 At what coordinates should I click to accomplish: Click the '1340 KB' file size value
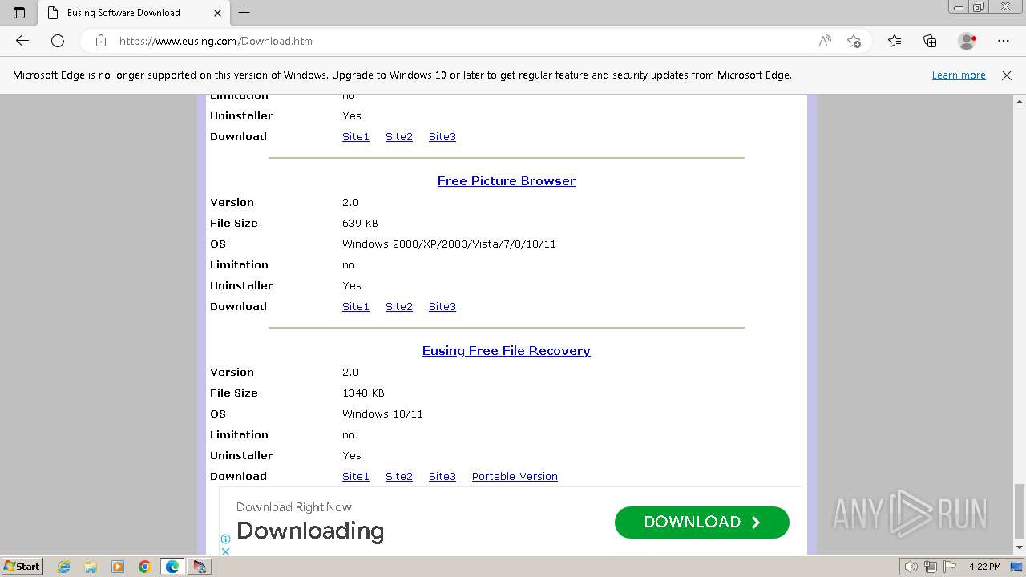tap(363, 393)
